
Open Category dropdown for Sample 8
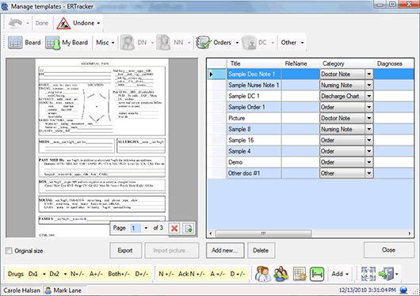click(369, 129)
